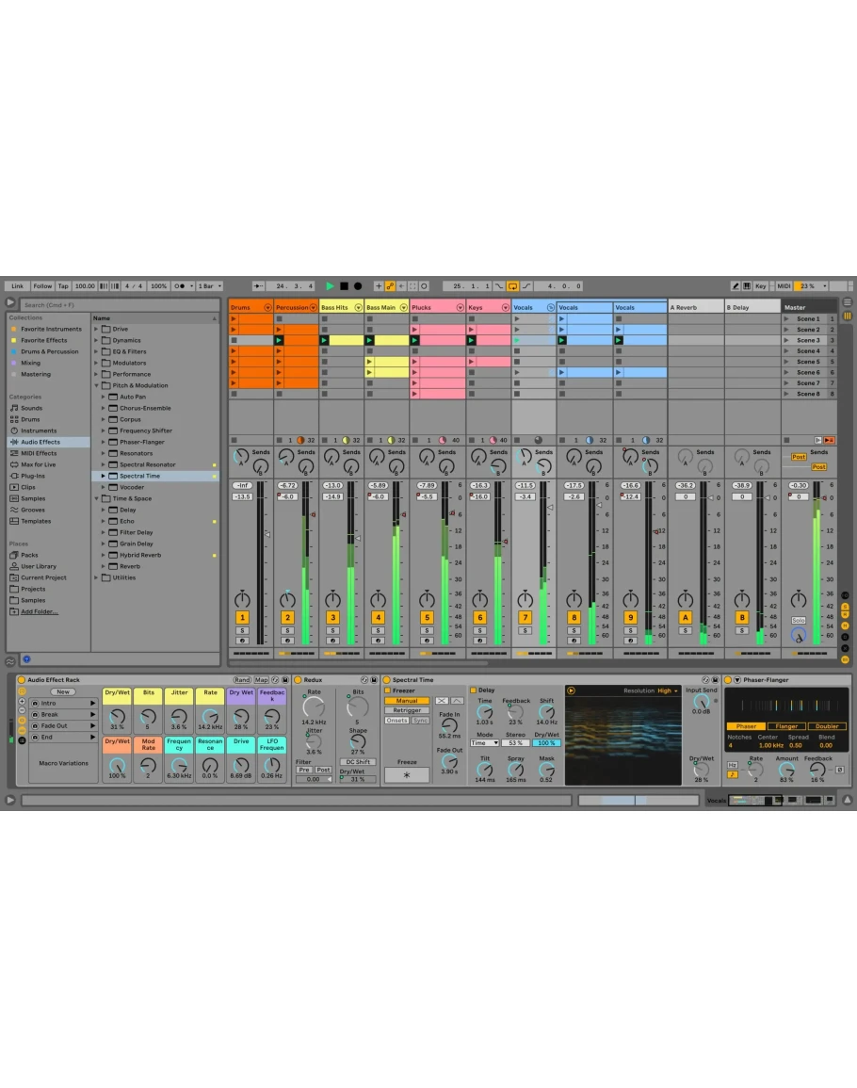The image size is (857, 1088).
Task: Click the Drums track clip stop dropdown arrow
Action: pyautogui.click(x=267, y=308)
